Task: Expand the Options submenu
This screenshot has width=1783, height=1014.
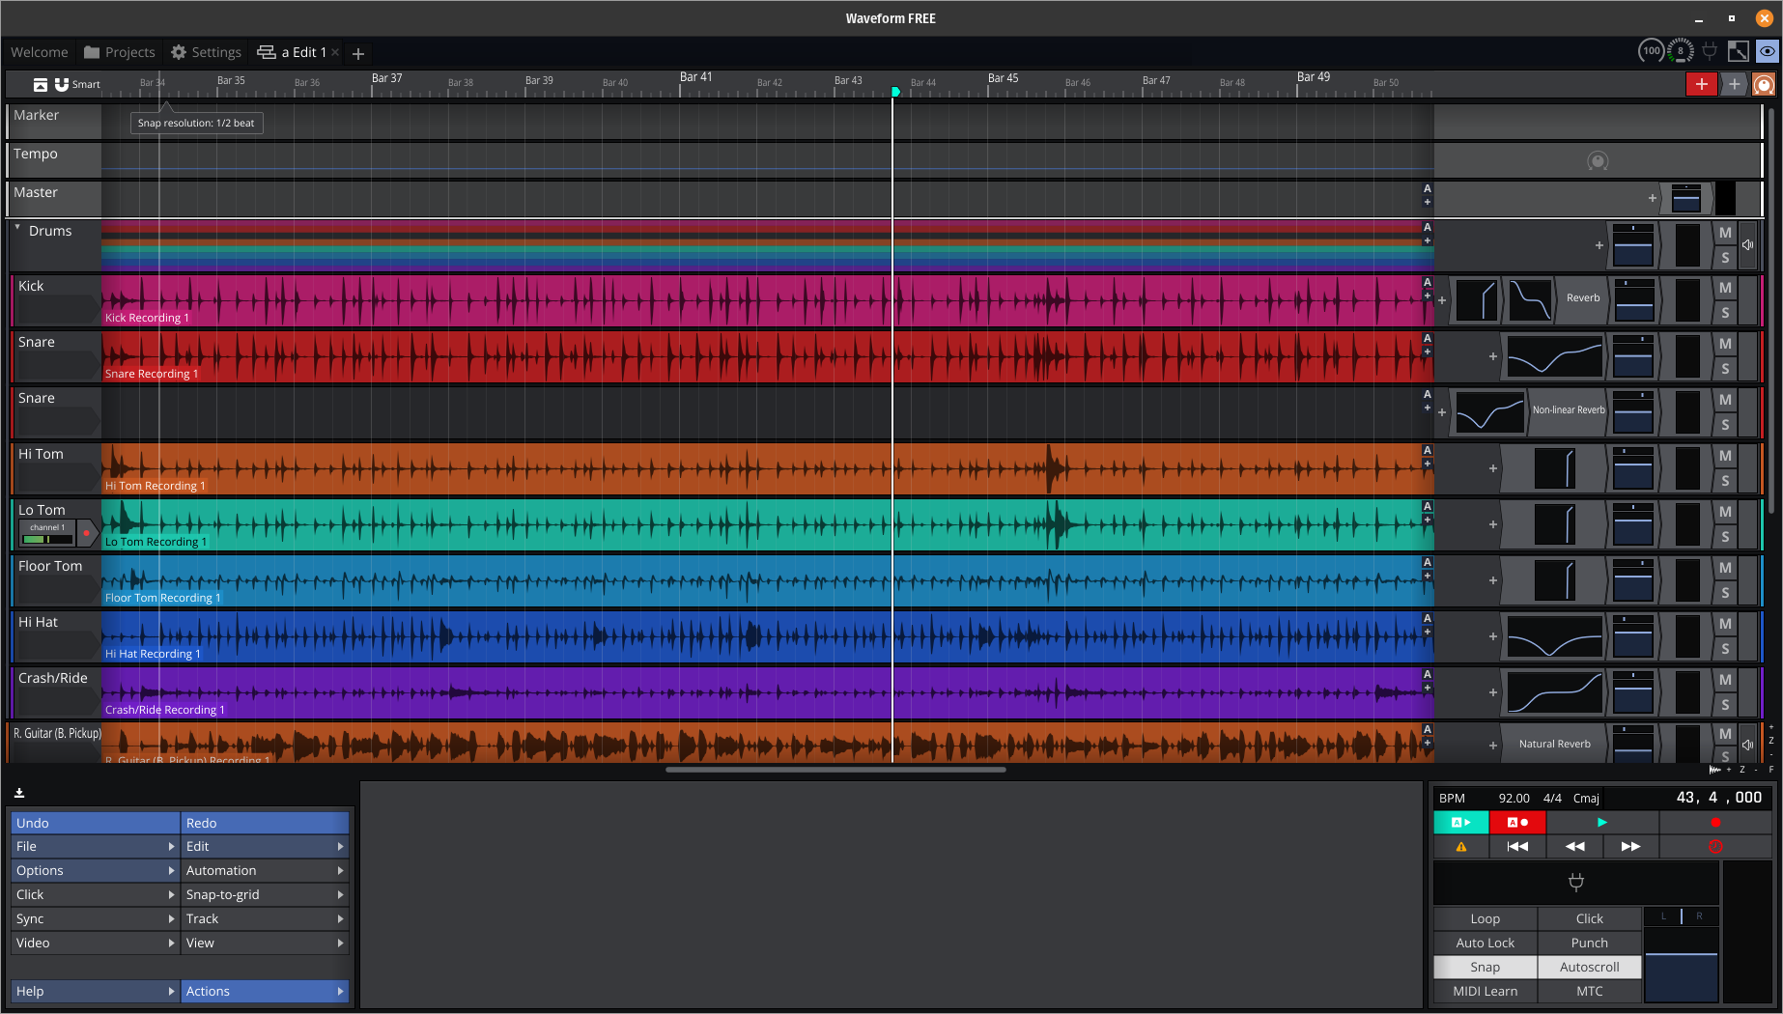Action: click(x=95, y=870)
